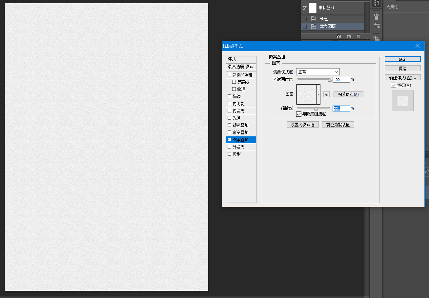Open the pattern picker dropdown arrow
Image resolution: width=429 pixels, height=298 pixels.
click(x=318, y=94)
